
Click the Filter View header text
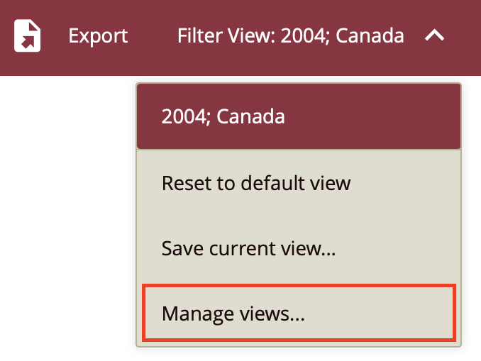291,36
